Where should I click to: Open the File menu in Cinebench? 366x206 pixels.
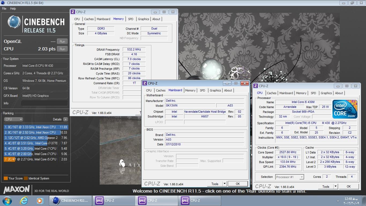4,9
